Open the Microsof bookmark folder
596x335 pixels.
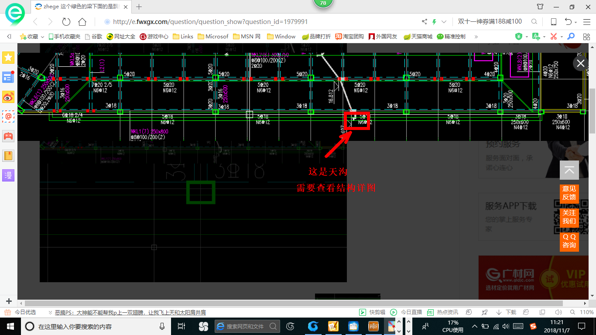click(x=213, y=37)
